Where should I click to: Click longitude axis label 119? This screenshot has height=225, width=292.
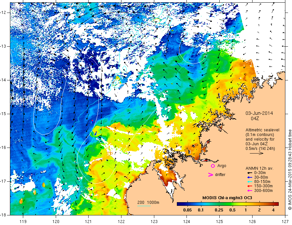(23, 221)
